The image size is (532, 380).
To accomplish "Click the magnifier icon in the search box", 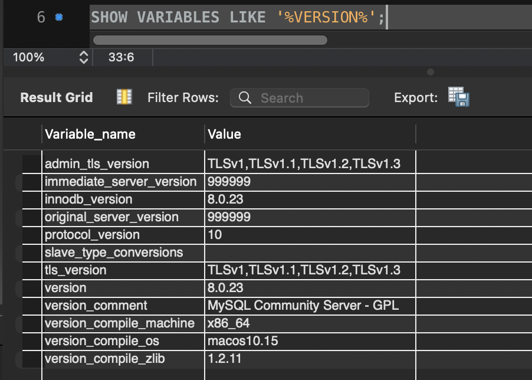I will (245, 98).
